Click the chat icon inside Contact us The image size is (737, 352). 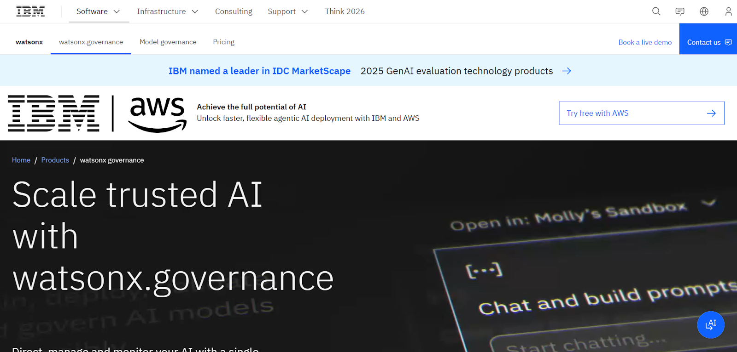[728, 42]
